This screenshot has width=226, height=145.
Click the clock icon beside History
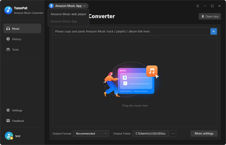pyautogui.click(x=8, y=39)
